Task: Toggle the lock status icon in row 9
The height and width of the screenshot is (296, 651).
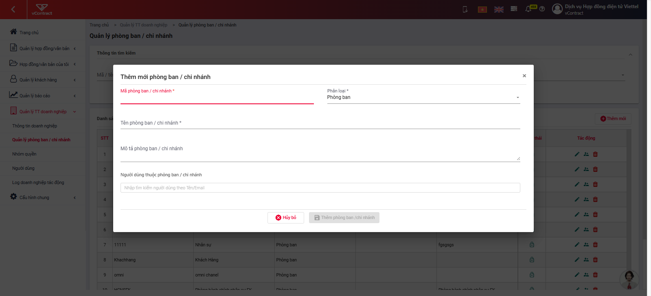Action: [532, 275]
